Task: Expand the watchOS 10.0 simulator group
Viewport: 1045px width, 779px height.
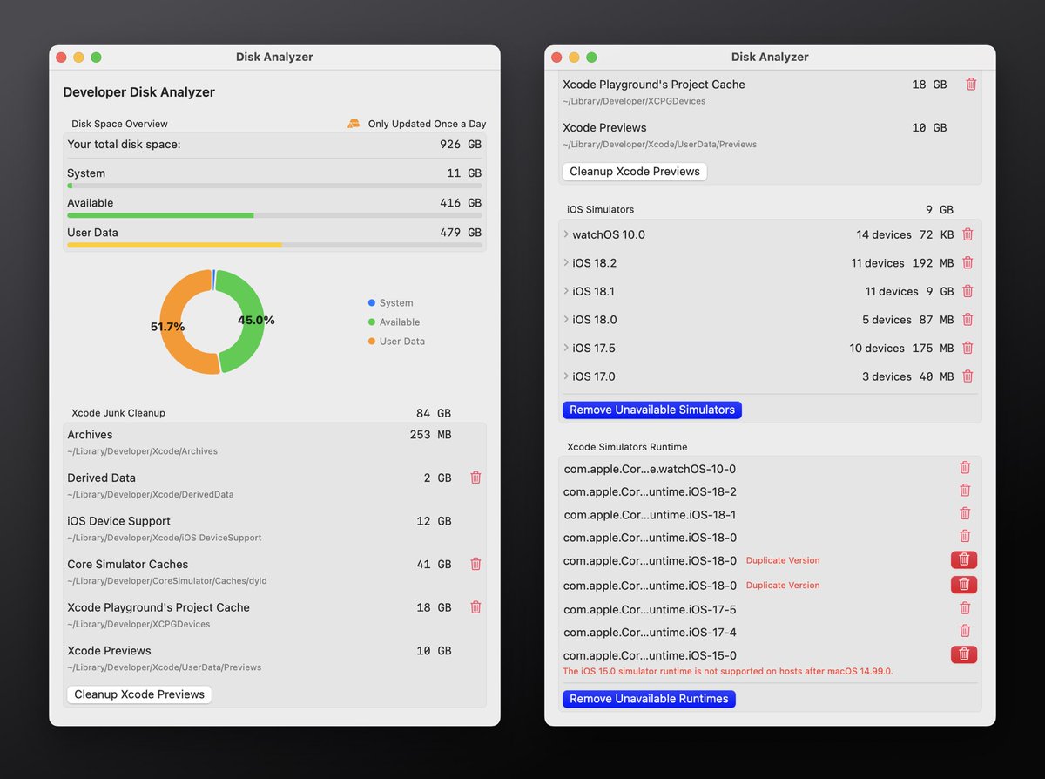Action: (x=566, y=234)
